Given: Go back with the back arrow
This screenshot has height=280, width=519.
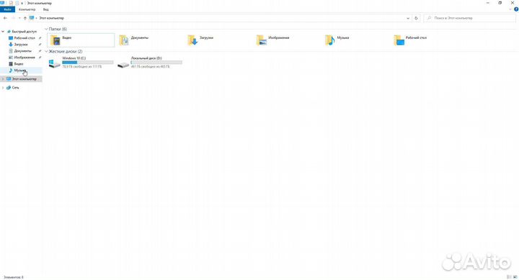Looking at the screenshot, I should (x=5, y=18).
